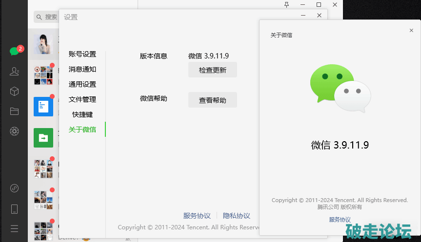The image size is (421, 242).
Task: Go to the 通用设置 tab
Action: [x=82, y=84]
